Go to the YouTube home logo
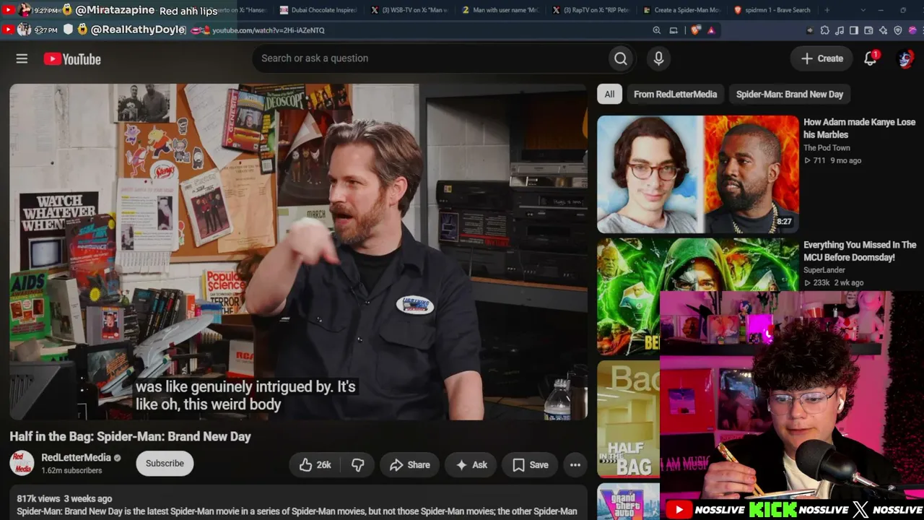The width and height of the screenshot is (924, 520). tap(72, 59)
